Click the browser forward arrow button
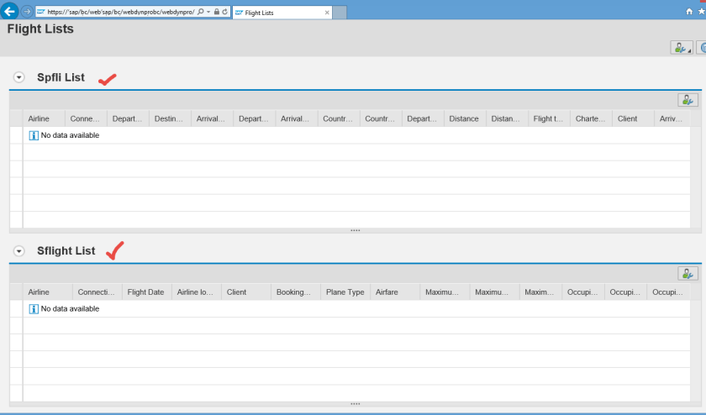 [x=27, y=12]
